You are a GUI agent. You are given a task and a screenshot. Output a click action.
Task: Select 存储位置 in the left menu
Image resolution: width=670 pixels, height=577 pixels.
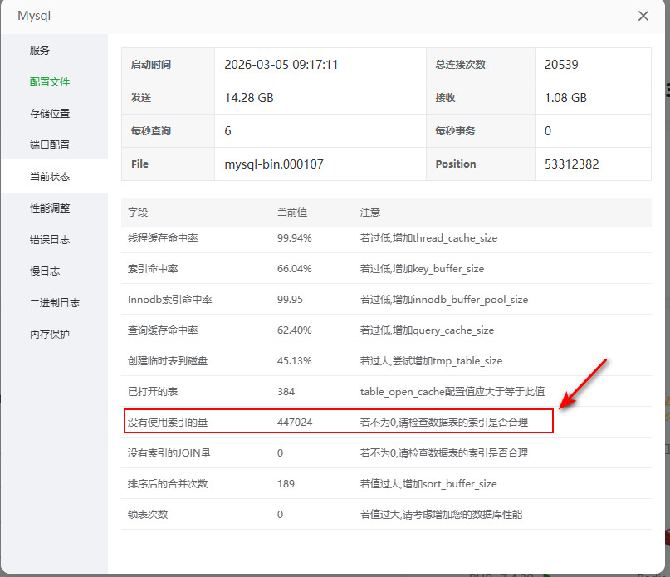[50, 113]
